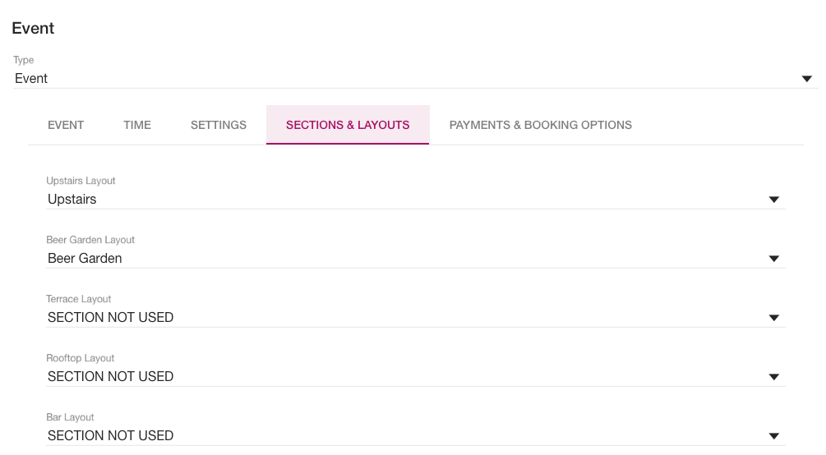Image resolution: width=826 pixels, height=455 pixels.
Task: Click the Type dropdown arrow
Action: (x=806, y=79)
